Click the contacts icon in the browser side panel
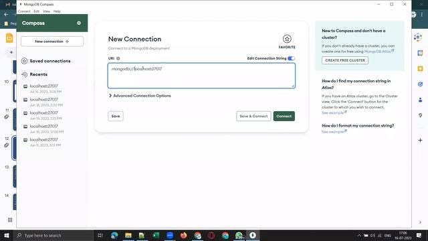This screenshot has width=428, height=241. (421, 100)
